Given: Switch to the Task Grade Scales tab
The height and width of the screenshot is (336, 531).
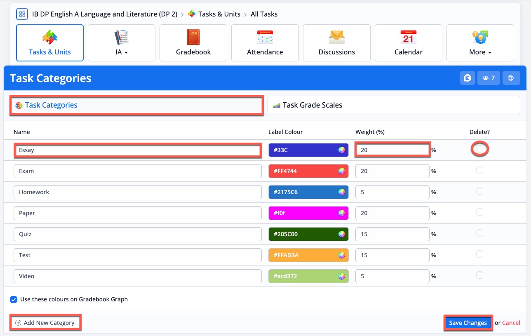Looking at the screenshot, I should [394, 105].
